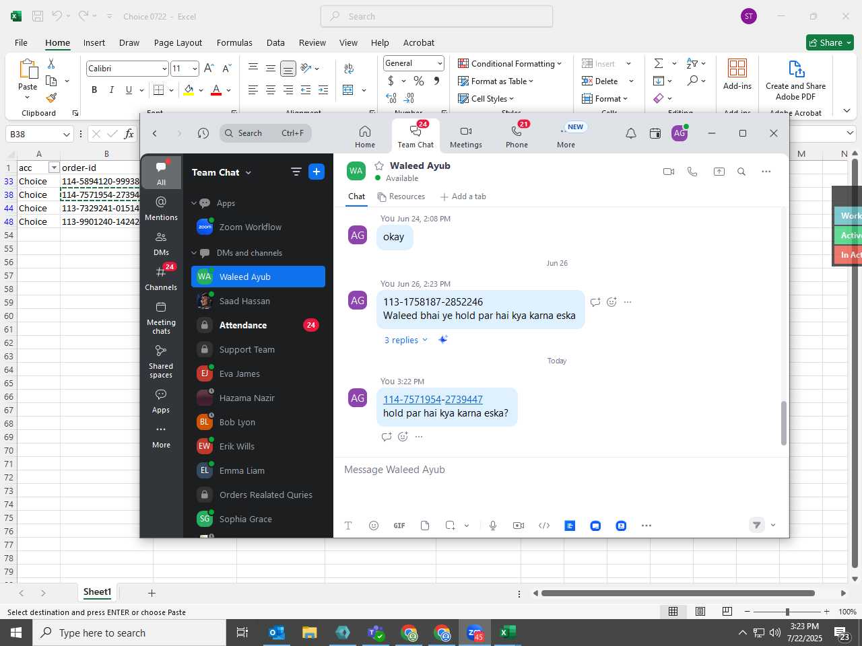
Task: Open the emoji picker in message toolbar
Action: click(374, 526)
